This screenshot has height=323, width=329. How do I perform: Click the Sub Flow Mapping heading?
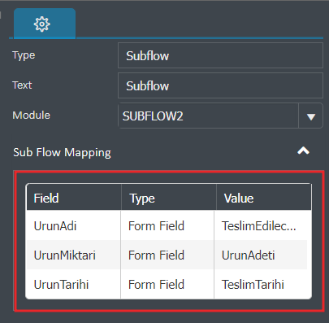(62, 152)
